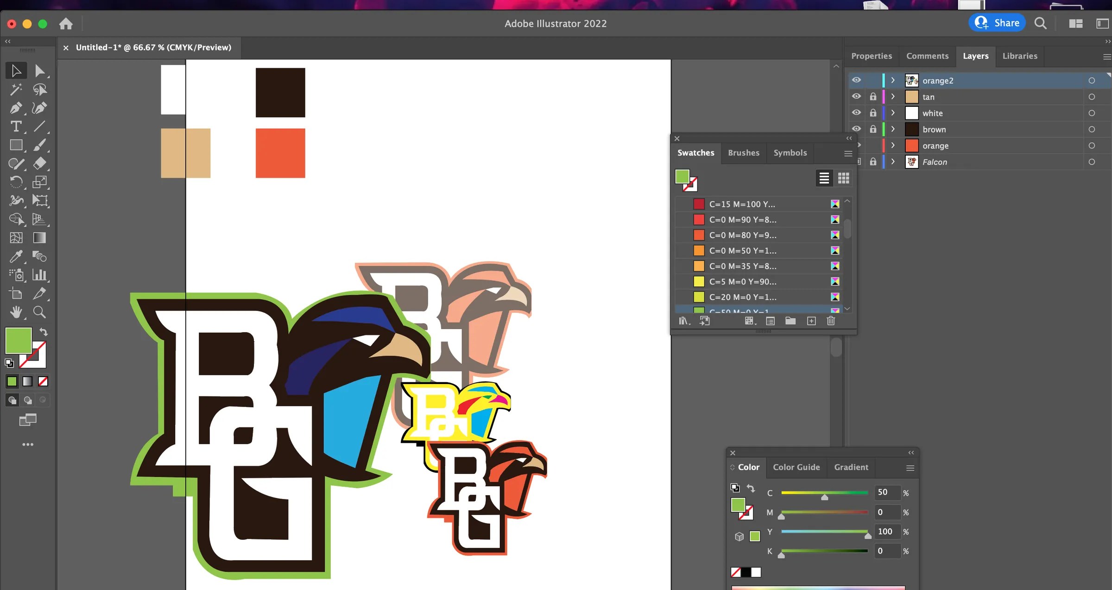This screenshot has width=1112, height=590.
Task: Switch to the Libraries panel tab
Action: (x=1020, y=56)
